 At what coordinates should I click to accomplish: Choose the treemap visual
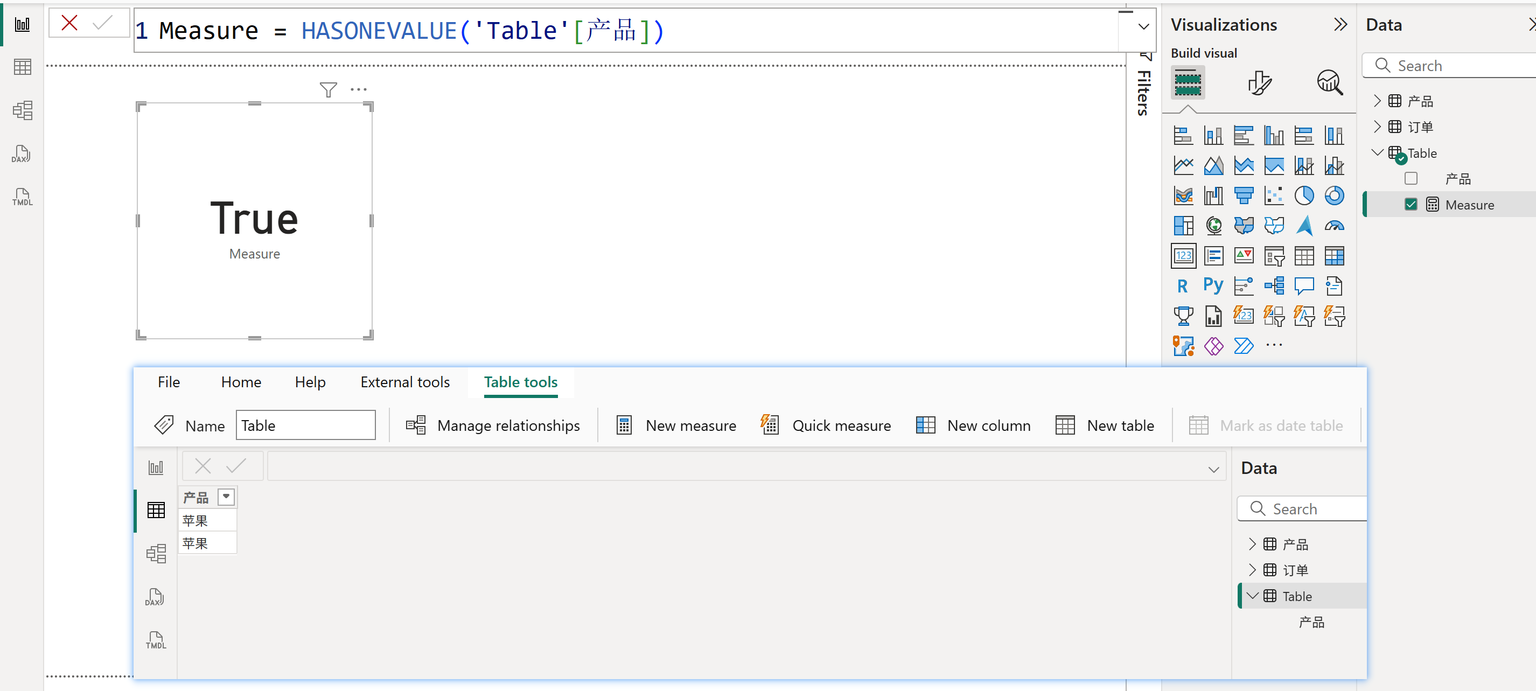[x=1183, y=225]
